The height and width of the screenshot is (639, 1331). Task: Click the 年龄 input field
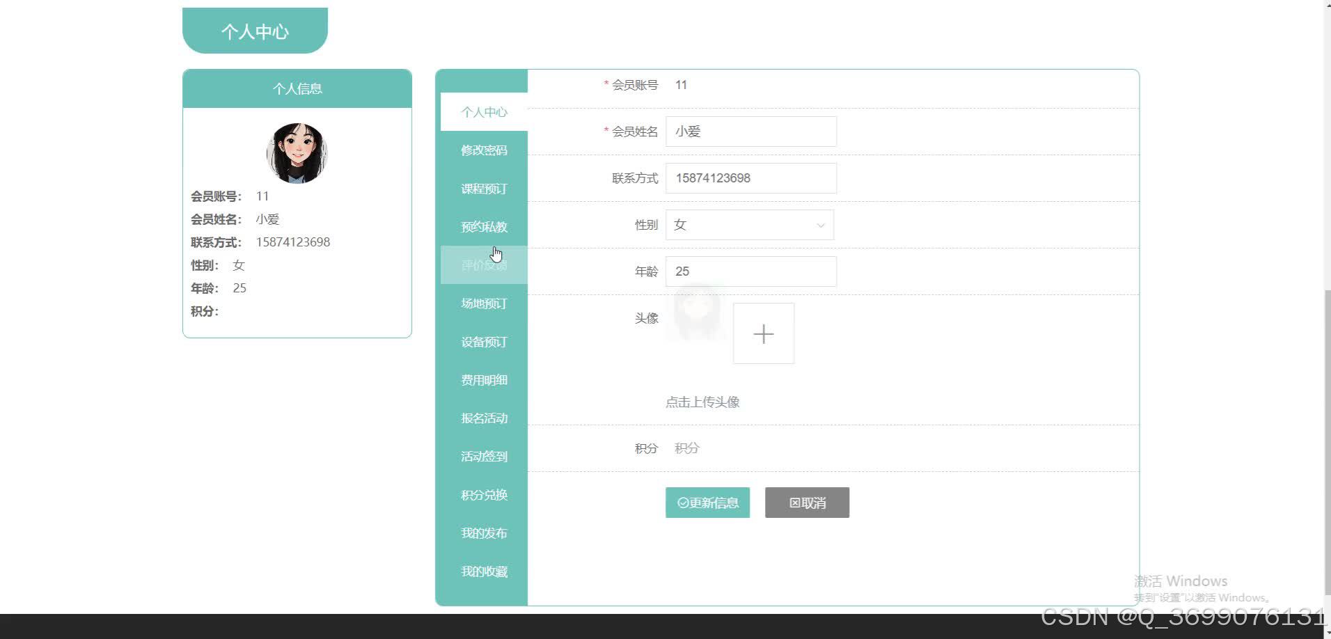point(750,271)
